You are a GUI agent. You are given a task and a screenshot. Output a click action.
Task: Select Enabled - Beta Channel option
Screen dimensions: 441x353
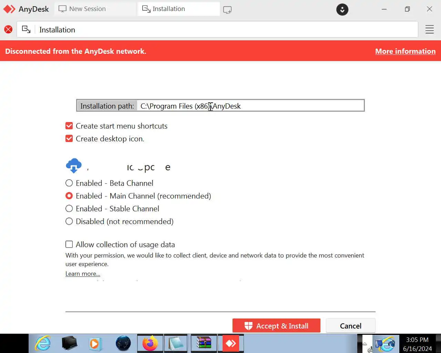tap(69, 183)
